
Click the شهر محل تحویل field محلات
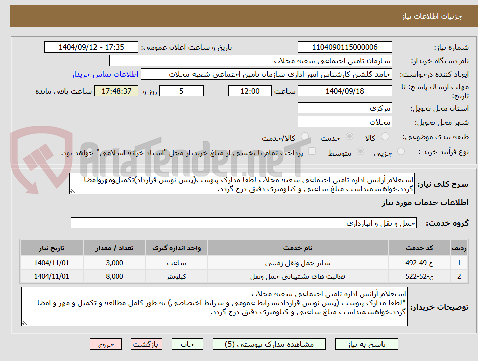[x=344, y=122]
